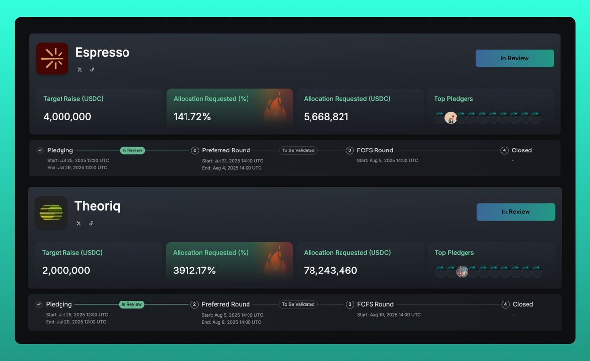Select Theoriq step 4 Closed marker
The height and width of the screenshot is (361, 590).
(506, 304)
